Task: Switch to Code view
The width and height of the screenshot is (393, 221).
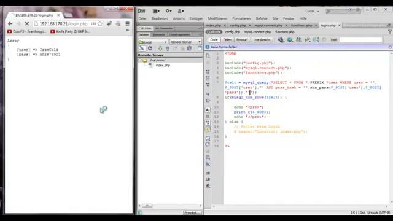Action: 214,39
